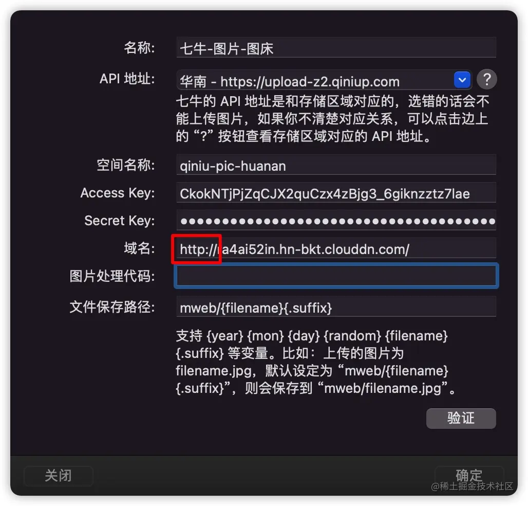Focus the empty 图片处理代码 field

pos(336,276)
